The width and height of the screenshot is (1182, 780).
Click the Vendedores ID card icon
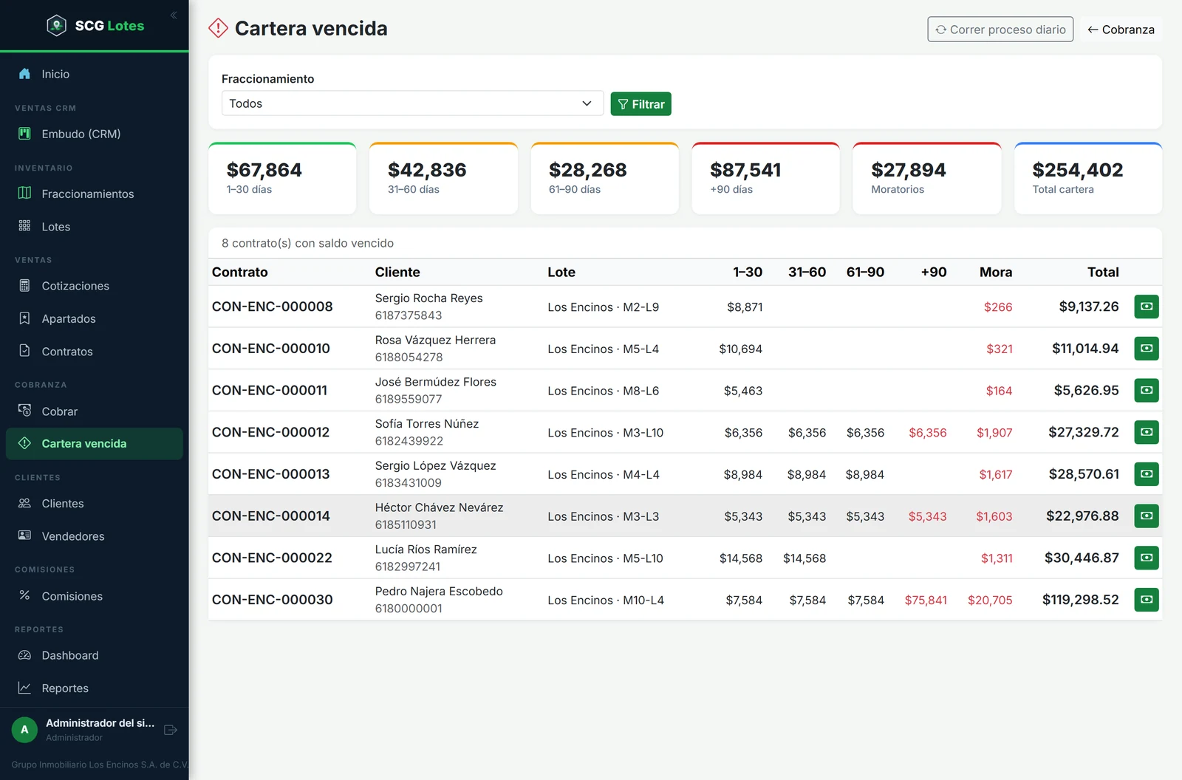[24, 536]
